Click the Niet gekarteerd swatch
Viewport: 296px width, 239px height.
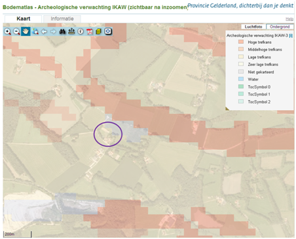[x=241, y=71]
